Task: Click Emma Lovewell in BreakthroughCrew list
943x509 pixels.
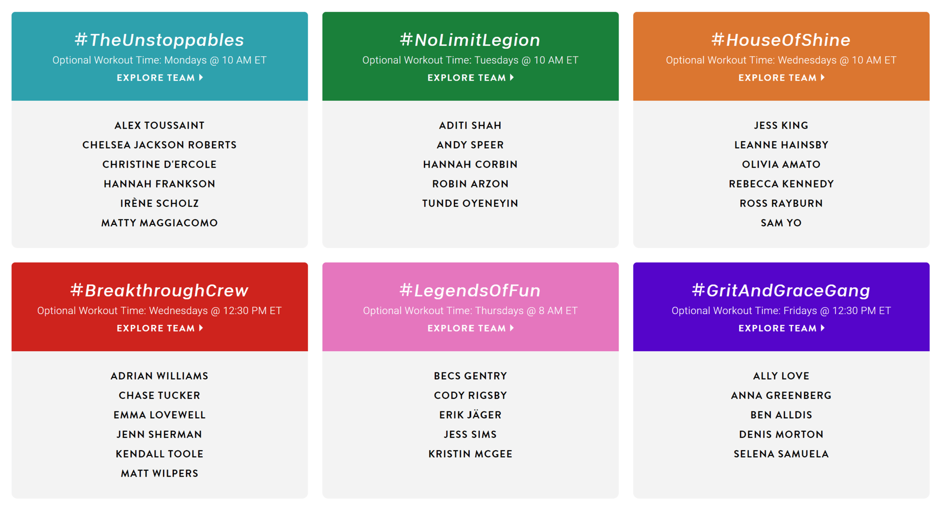Action: click(x=159, y=415)
